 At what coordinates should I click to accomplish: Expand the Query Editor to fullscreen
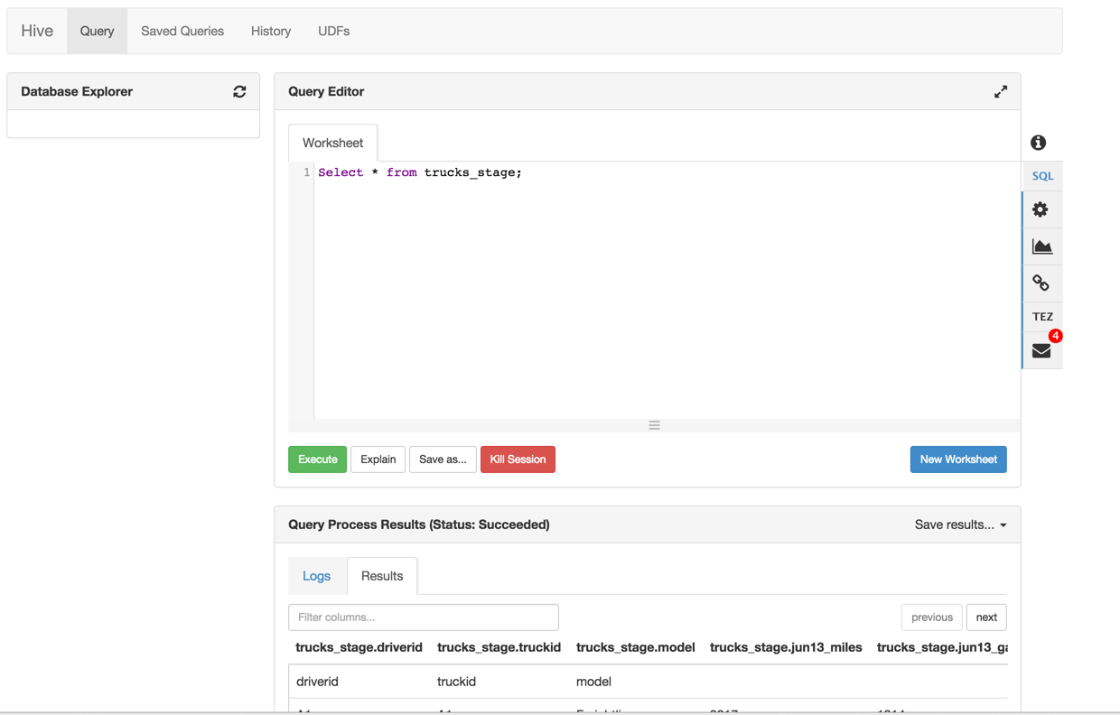[x=1001, y=91]
